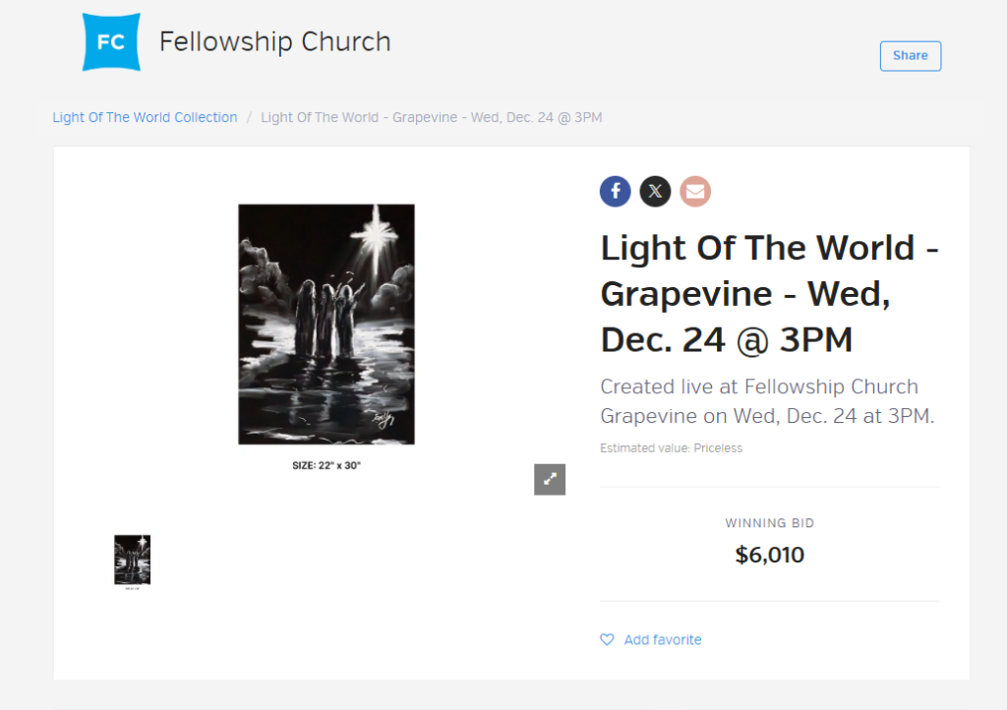Select the small painting thumbnail
The height and width of the screenshot is (710, 1007).
pos(132,561)
